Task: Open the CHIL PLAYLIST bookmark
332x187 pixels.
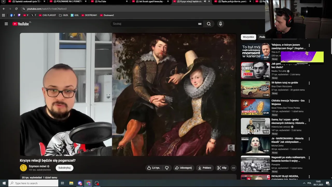Action: (x=47, y=15)
